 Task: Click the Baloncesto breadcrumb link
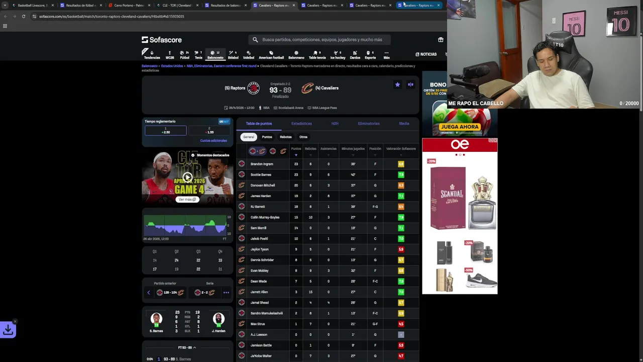pos(150,66)
